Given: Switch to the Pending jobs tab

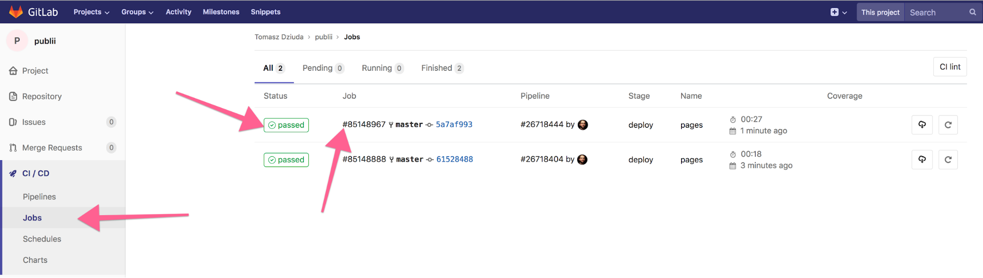Looking at the screenshot, I should (x=323, y=68).
